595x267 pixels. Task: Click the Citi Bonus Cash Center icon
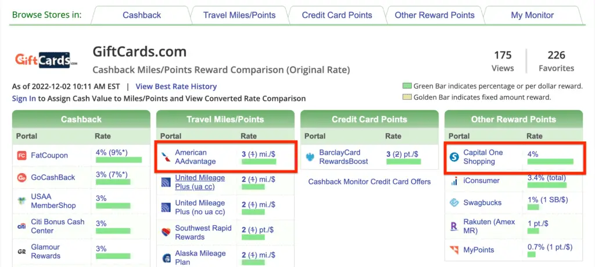click(21, 226)
